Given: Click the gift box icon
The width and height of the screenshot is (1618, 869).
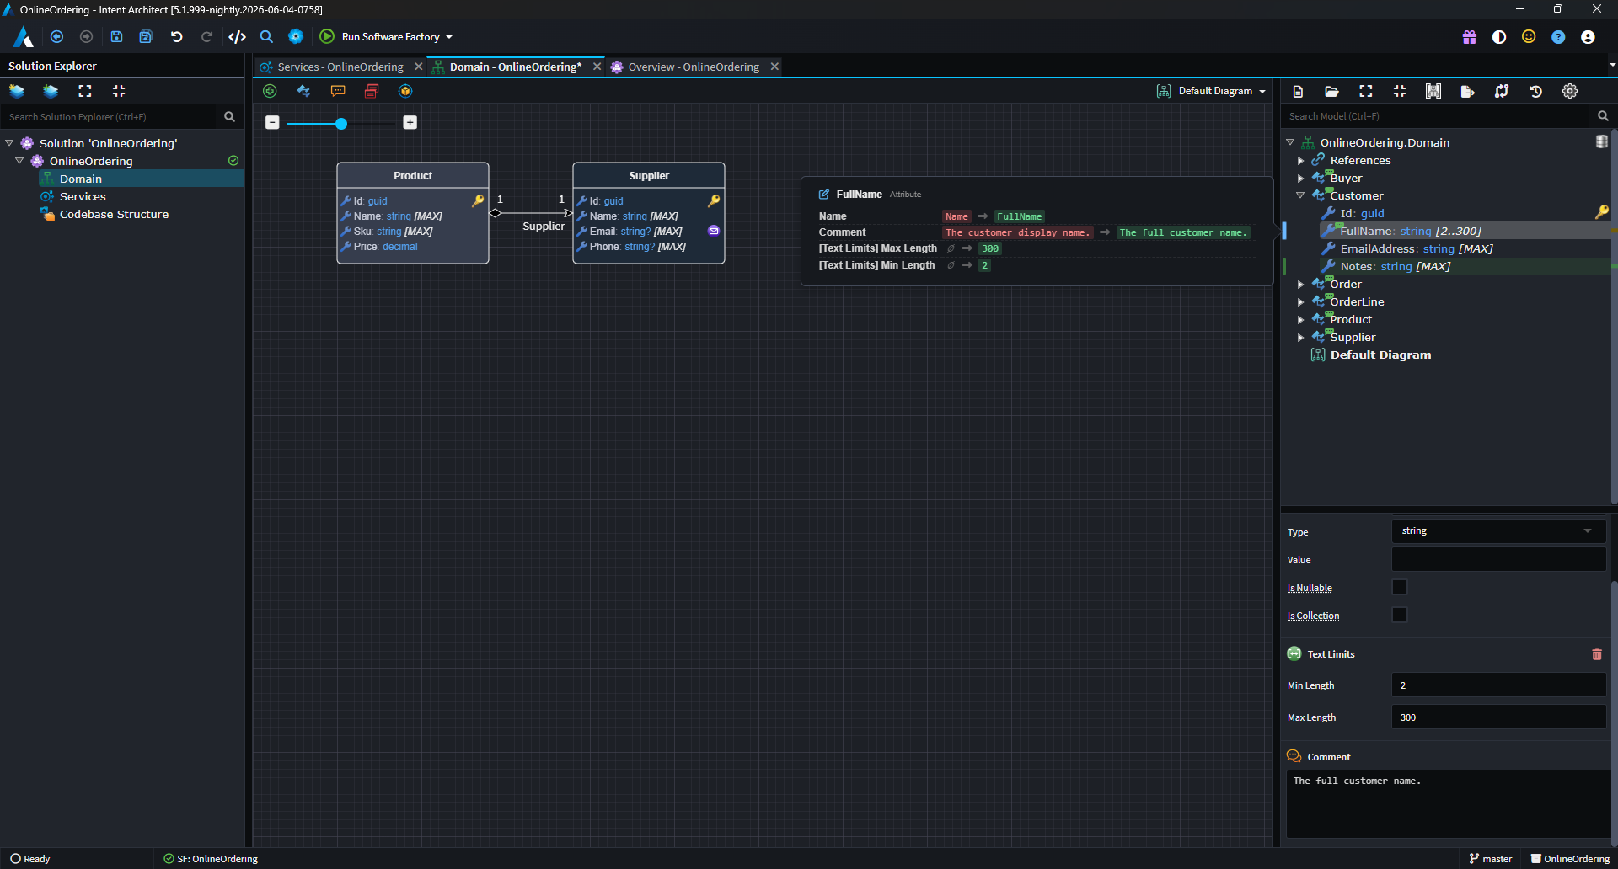Looking at the screenshot, I should pos(1470,37).
